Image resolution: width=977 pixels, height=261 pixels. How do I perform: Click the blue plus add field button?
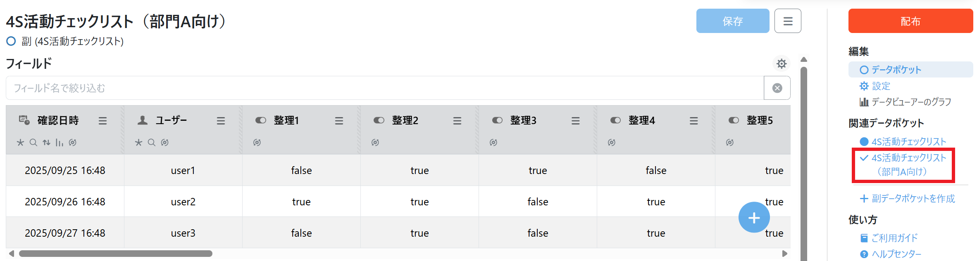tap(754, 217)
